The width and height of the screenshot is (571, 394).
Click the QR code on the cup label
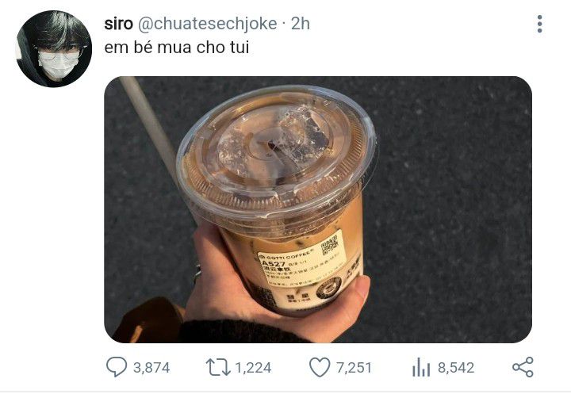click(x=330, y=246)
